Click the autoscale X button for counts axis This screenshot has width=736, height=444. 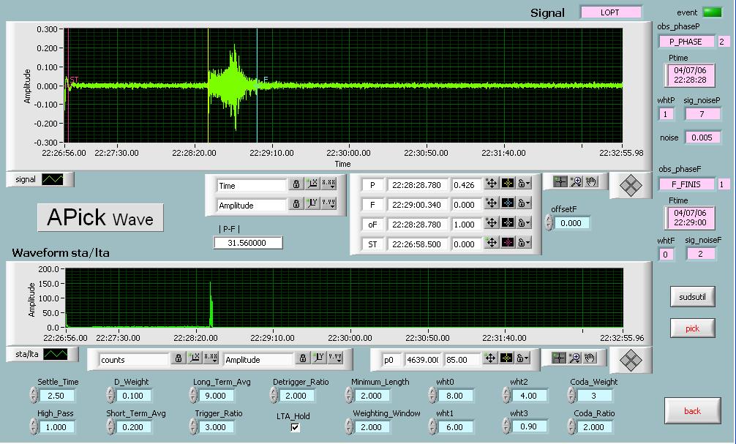coord(195,358)
